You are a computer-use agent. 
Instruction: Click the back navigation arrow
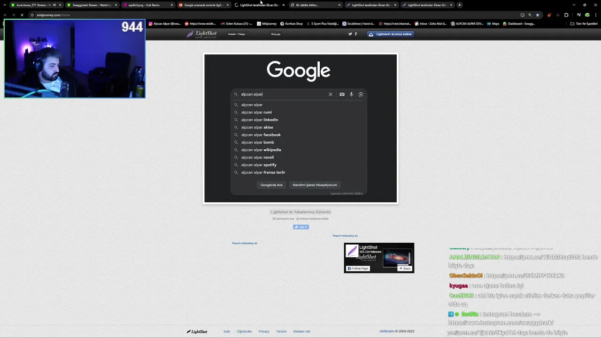5,15
